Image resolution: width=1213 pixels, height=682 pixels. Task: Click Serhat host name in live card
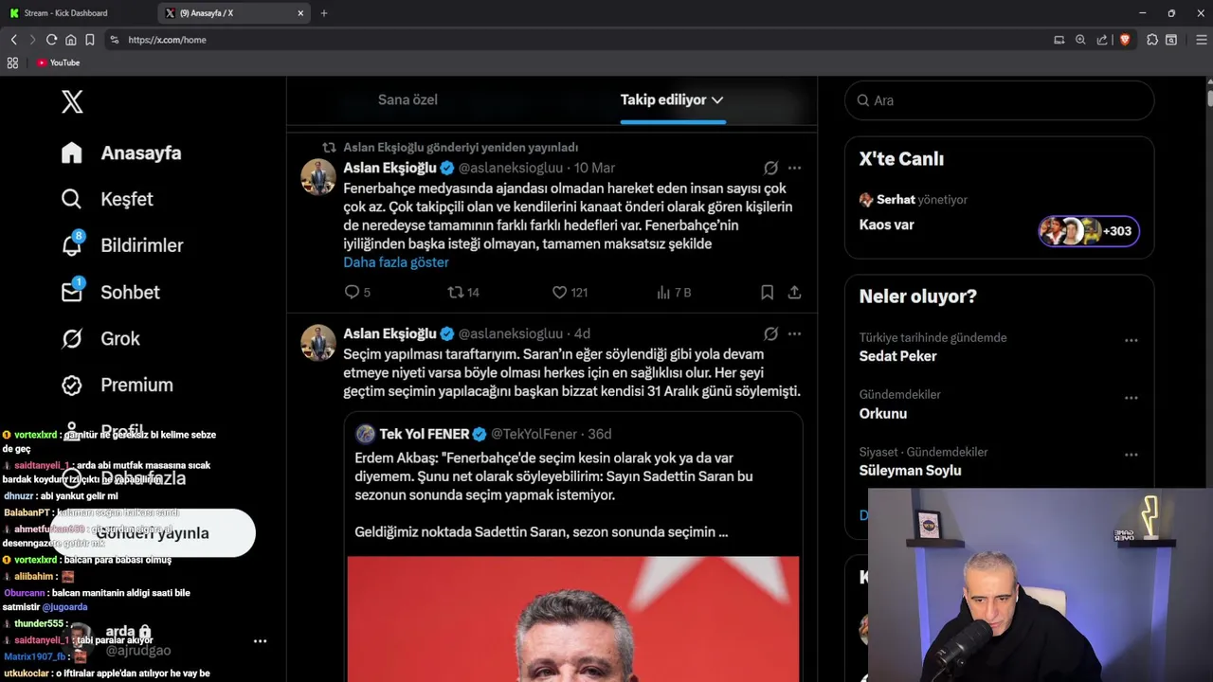coord(896,200)
